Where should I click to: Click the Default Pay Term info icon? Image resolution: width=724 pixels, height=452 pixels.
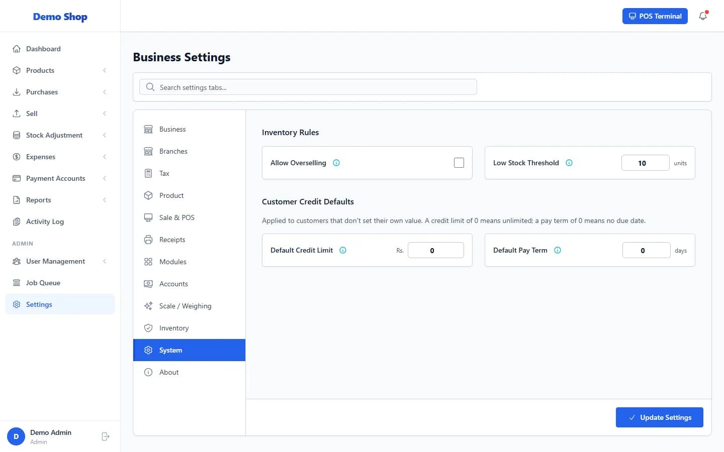558,250
